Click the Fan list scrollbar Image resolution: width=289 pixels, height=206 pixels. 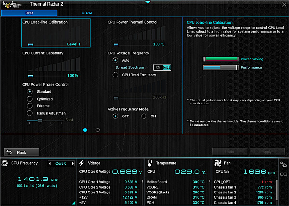[x=277, y=190]
